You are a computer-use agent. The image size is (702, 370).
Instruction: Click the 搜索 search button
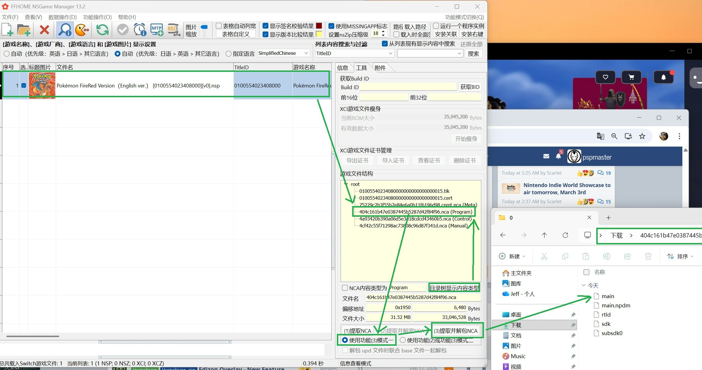473,54
